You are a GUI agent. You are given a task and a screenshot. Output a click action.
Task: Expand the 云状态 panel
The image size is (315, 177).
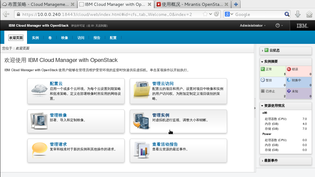tap(262, 51)
